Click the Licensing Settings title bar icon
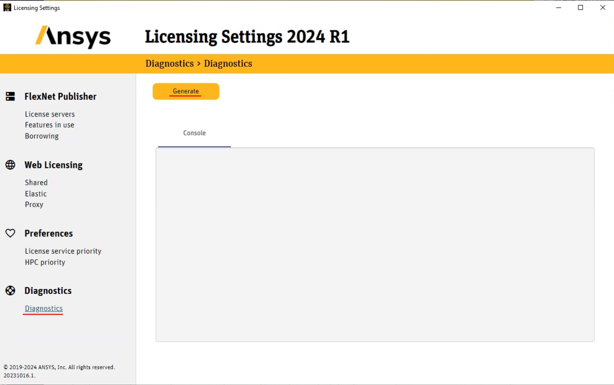Image resolution: width=614 pixels, height=385 pixels. pyautogui.click(x=7, y=7)
